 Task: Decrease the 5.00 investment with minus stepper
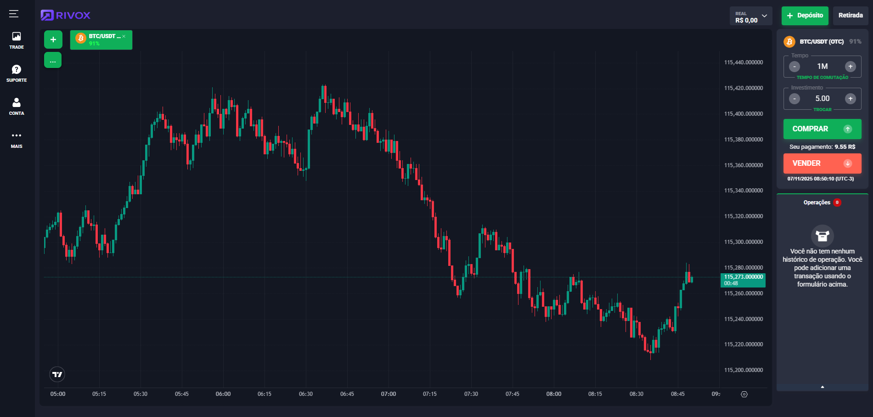[794, 98]
